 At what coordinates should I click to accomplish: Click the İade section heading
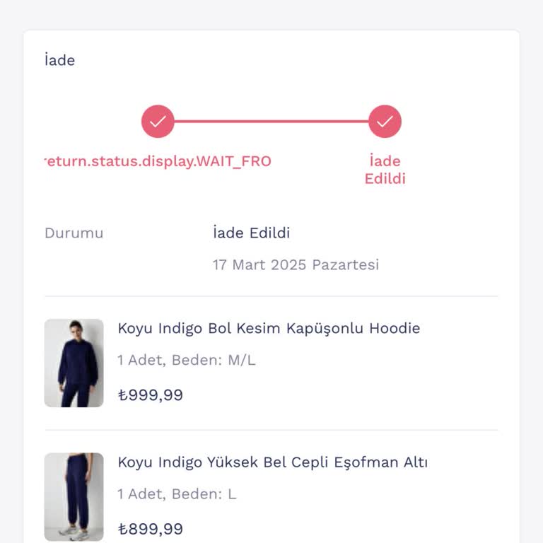tap(59, 60)
